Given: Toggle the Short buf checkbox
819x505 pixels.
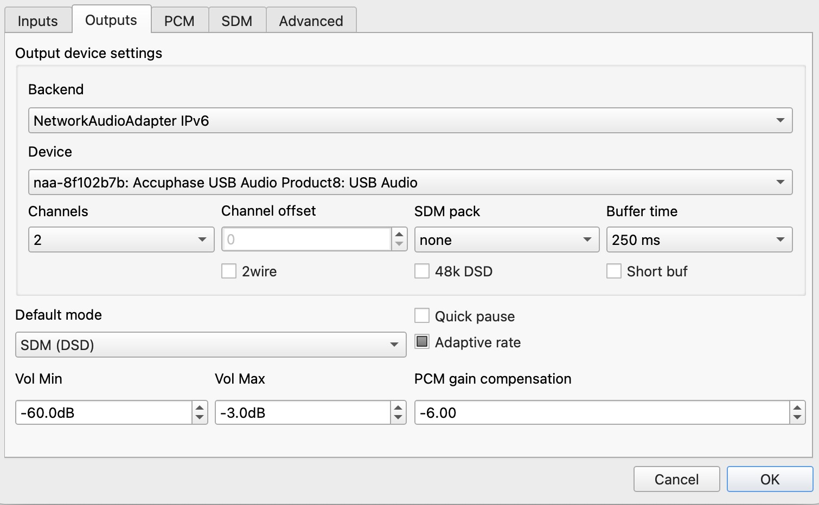Looking at the screenshot, I should click(x=614, y=271).
